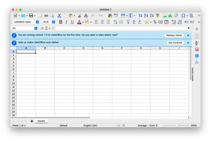
Task: Click the zoom slider handle
Action: coord(176,125)
